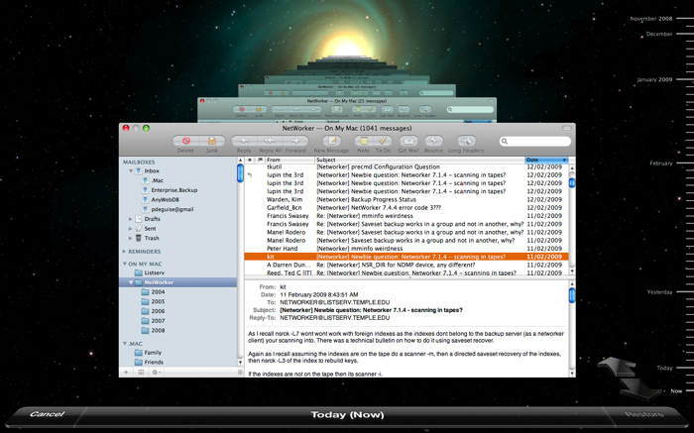Collapse the .MAC section

(124, 343)
